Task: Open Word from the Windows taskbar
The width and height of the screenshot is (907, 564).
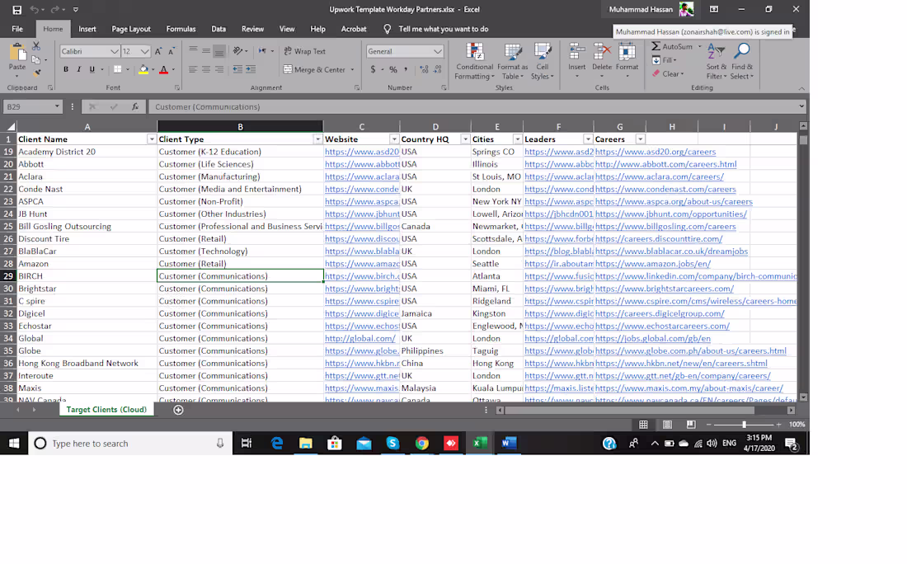Action: (508, 444)
